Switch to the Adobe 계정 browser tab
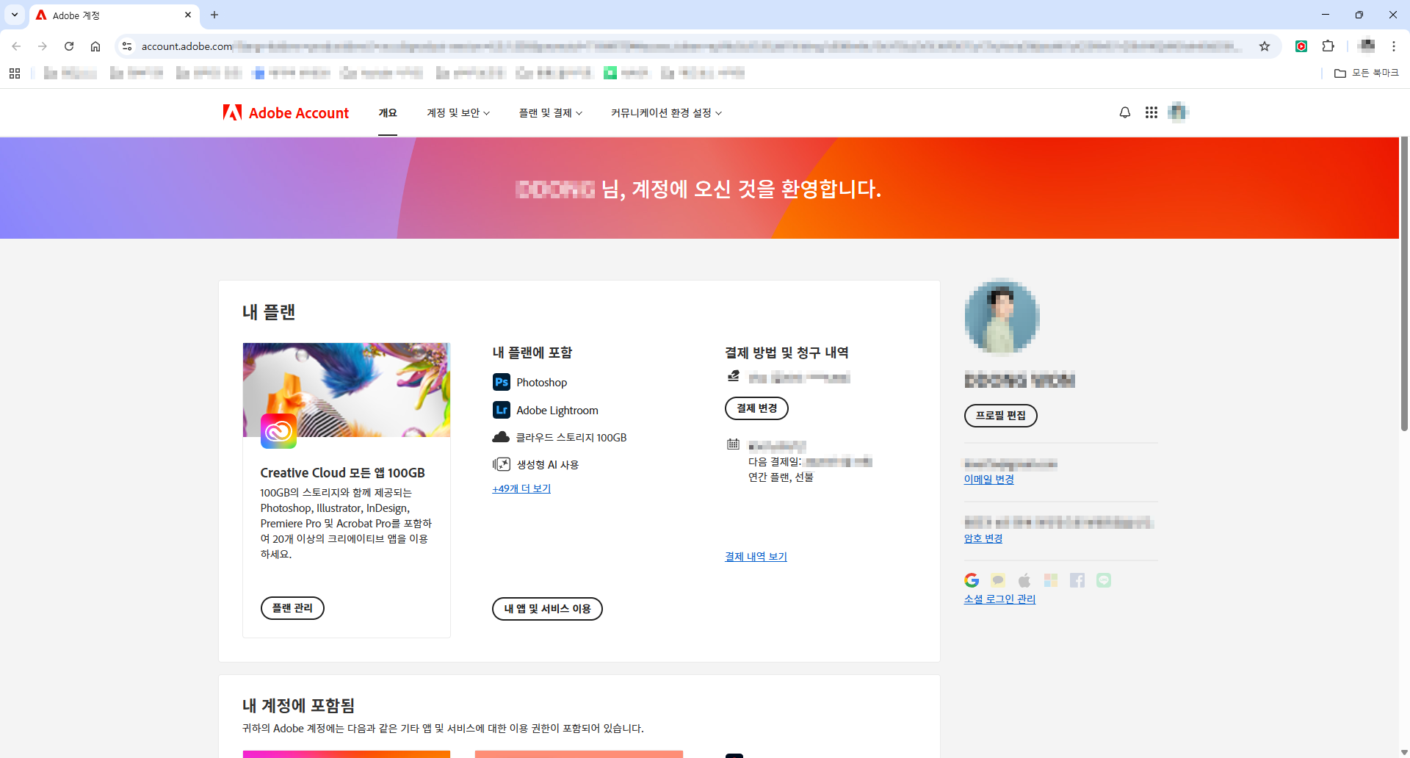Image resolution: width=1410 pixels, height=758 pixels. point(114,15)
